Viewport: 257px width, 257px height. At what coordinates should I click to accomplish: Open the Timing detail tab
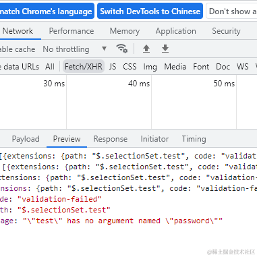tap(194, 139)
